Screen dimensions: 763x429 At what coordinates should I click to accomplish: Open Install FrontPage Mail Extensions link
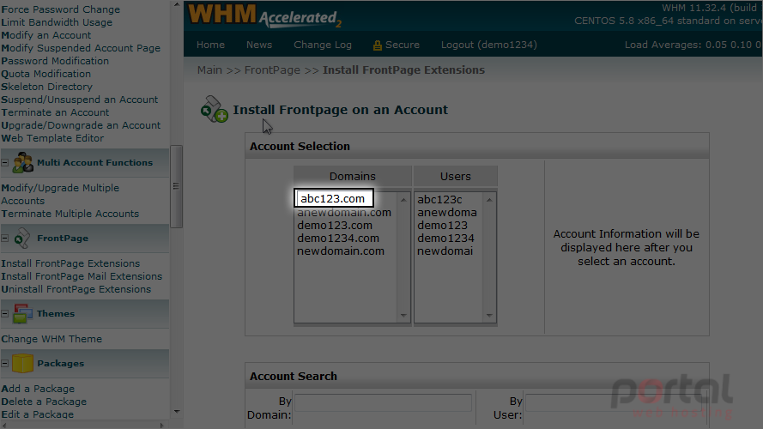tap(82, 276)
